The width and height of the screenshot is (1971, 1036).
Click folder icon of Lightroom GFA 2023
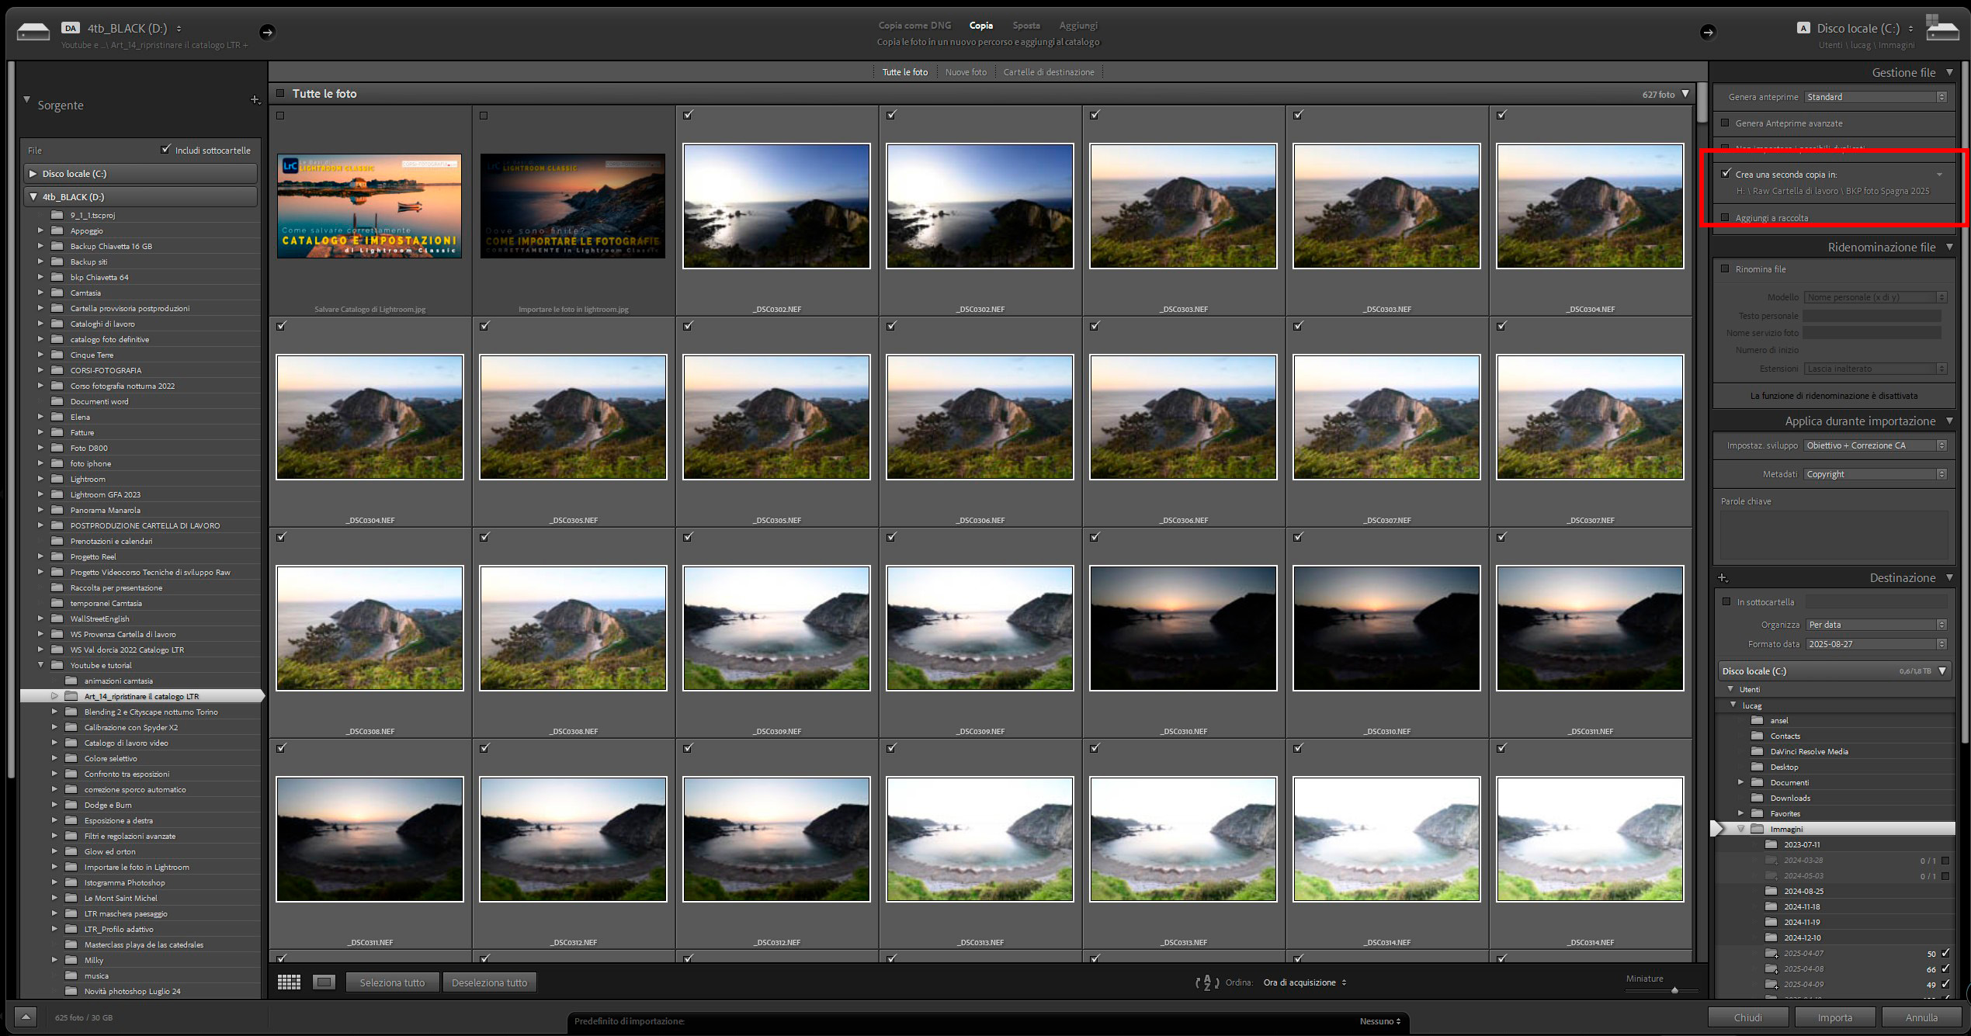click(57, 494)
